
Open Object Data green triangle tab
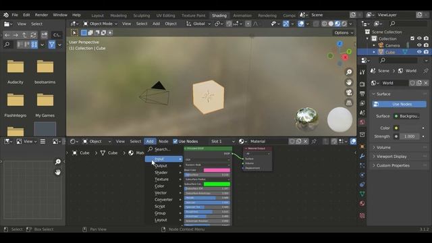(362, 194)
